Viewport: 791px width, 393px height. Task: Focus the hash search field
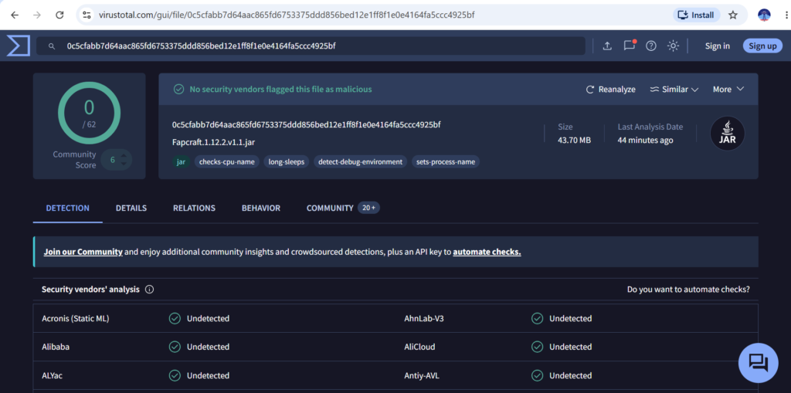pos(311,46)
